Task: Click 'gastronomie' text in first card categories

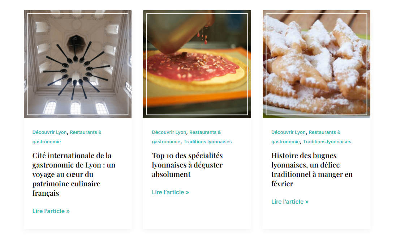Action: 47,141
